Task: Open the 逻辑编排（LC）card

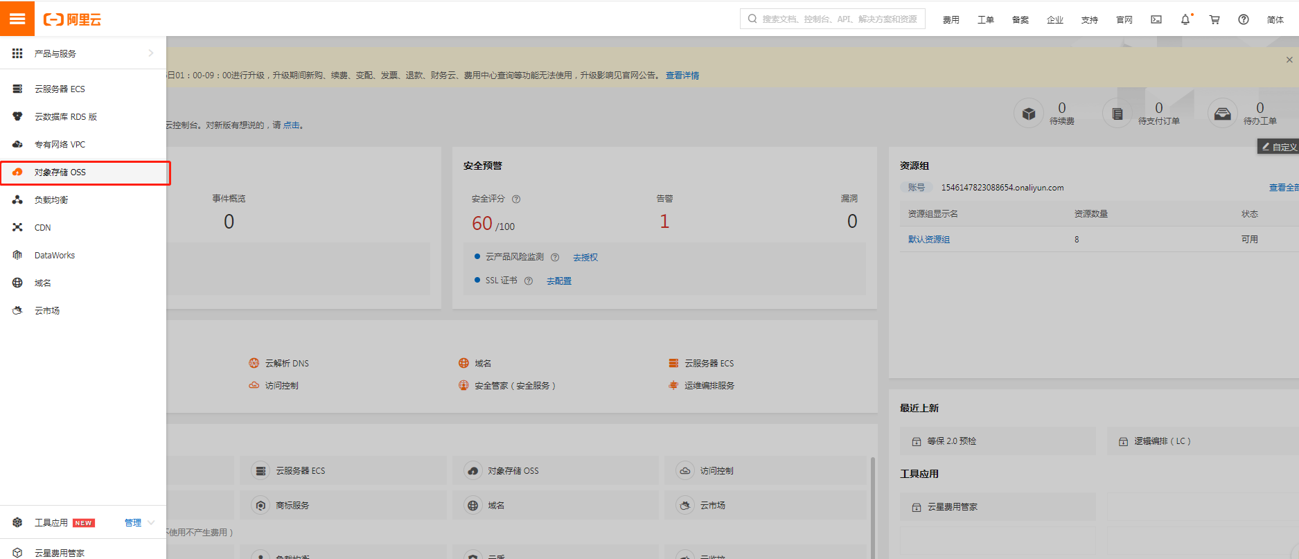Action: (1203, 441)
